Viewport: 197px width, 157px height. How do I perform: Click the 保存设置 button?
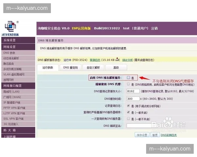click(x=142, y=135)
